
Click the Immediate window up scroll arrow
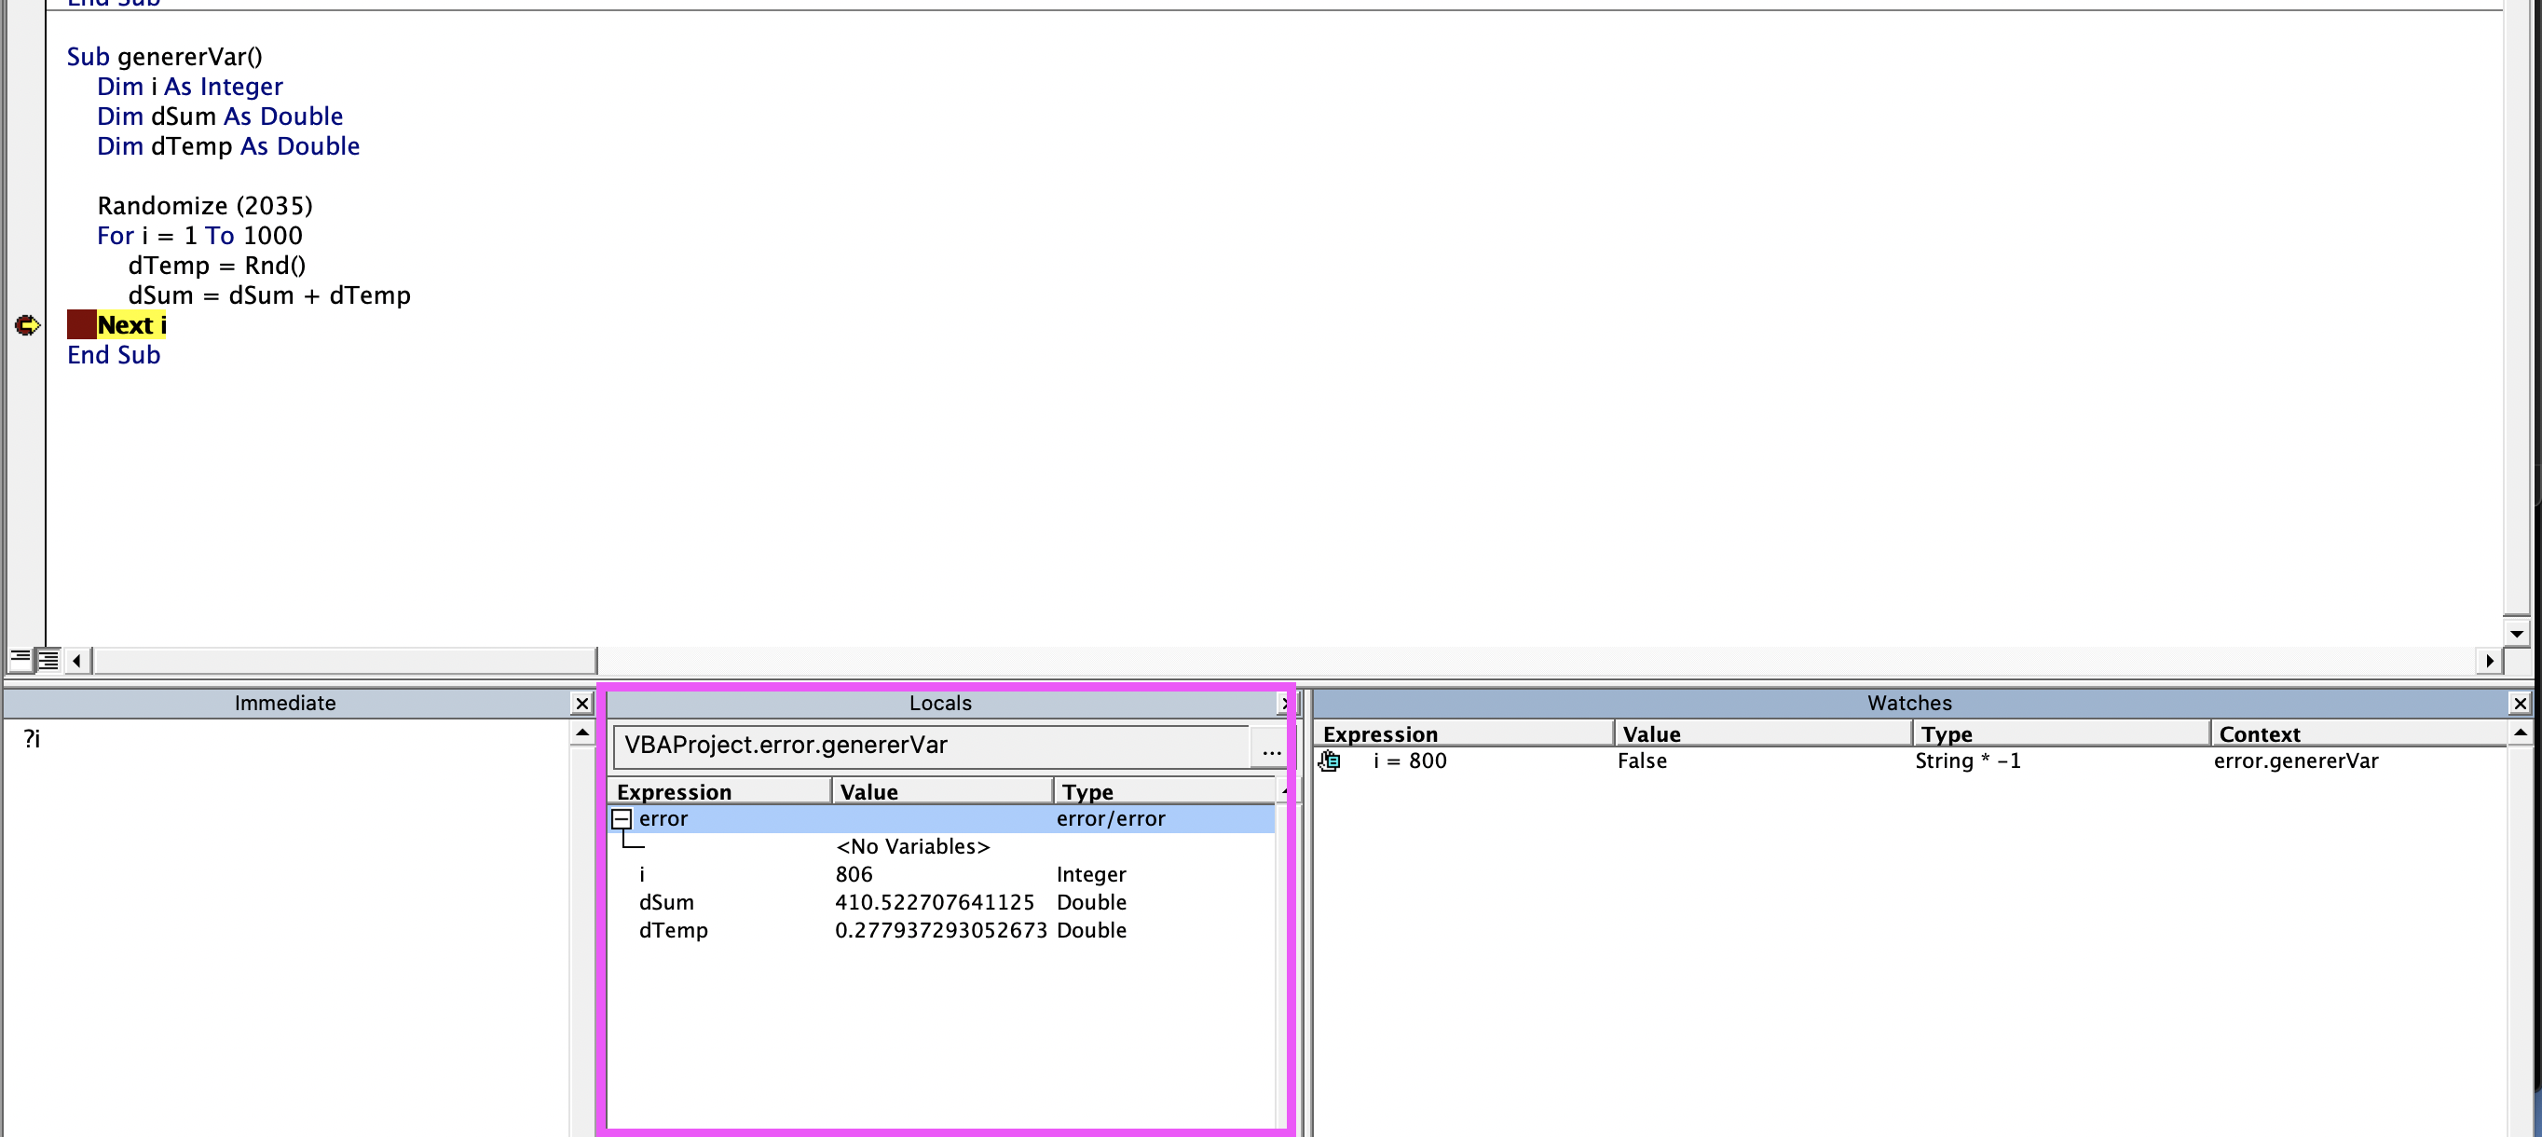point(582,733)
